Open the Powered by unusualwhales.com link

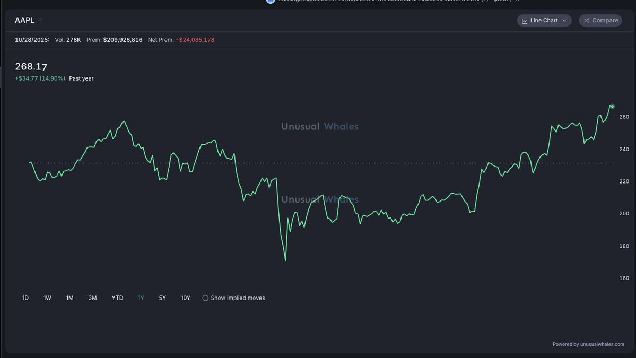[x=588, y=344]
